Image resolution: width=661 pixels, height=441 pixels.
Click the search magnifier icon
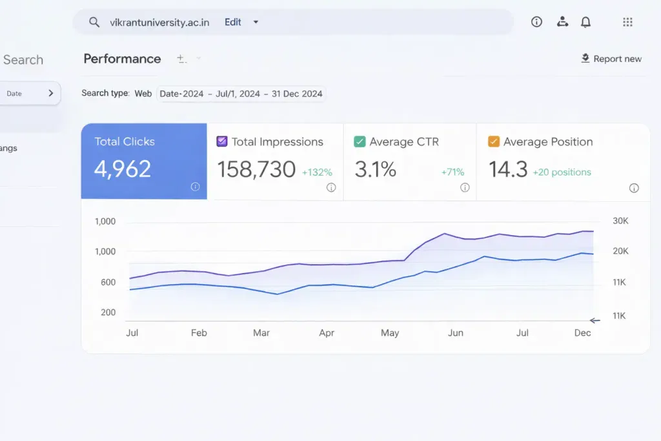(94, 22)
